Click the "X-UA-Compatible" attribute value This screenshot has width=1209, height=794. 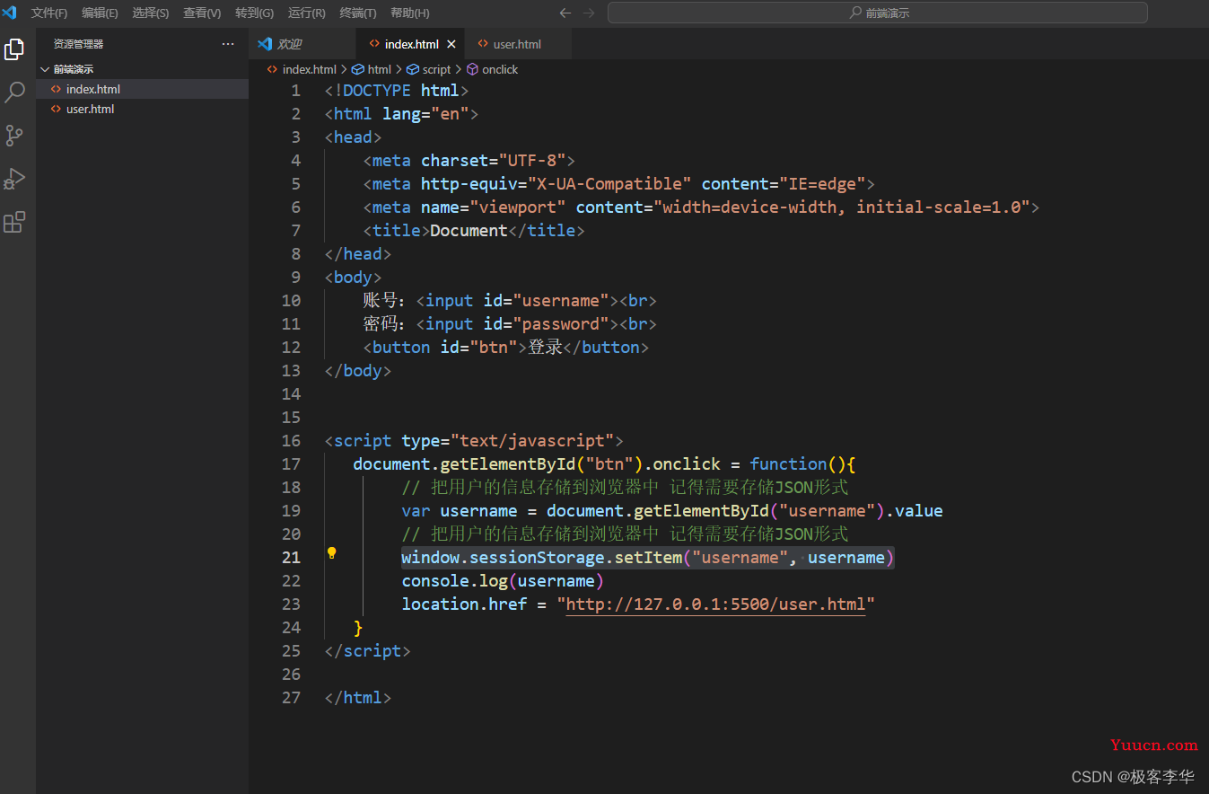pyautogui.click(x=609, y=183)
